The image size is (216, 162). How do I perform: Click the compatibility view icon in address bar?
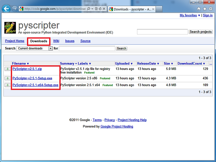point(96,9)
